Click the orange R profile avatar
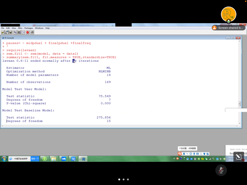Image resolution: width=247 pixels, height=185 pixels. [x=228, y=14]
